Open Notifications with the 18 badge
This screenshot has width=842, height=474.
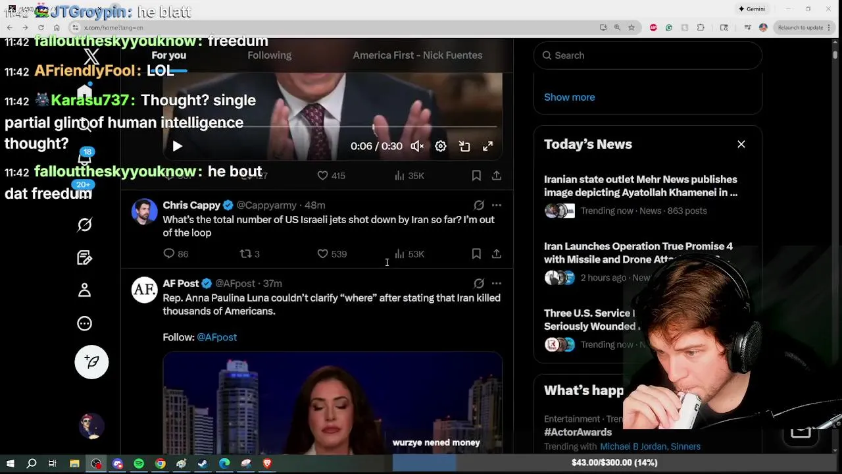point(85,158)
